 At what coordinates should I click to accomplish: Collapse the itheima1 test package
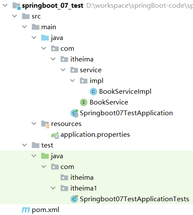coord(53,188)
